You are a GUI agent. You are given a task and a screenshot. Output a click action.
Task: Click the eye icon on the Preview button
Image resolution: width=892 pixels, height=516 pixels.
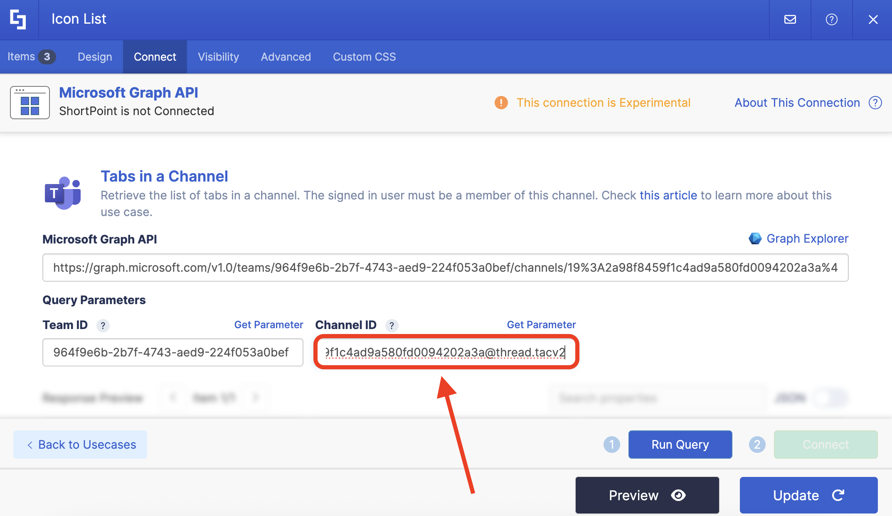678,495
